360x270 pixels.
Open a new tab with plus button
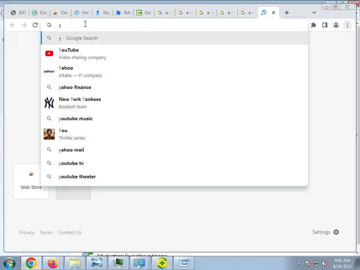point(287,13)
